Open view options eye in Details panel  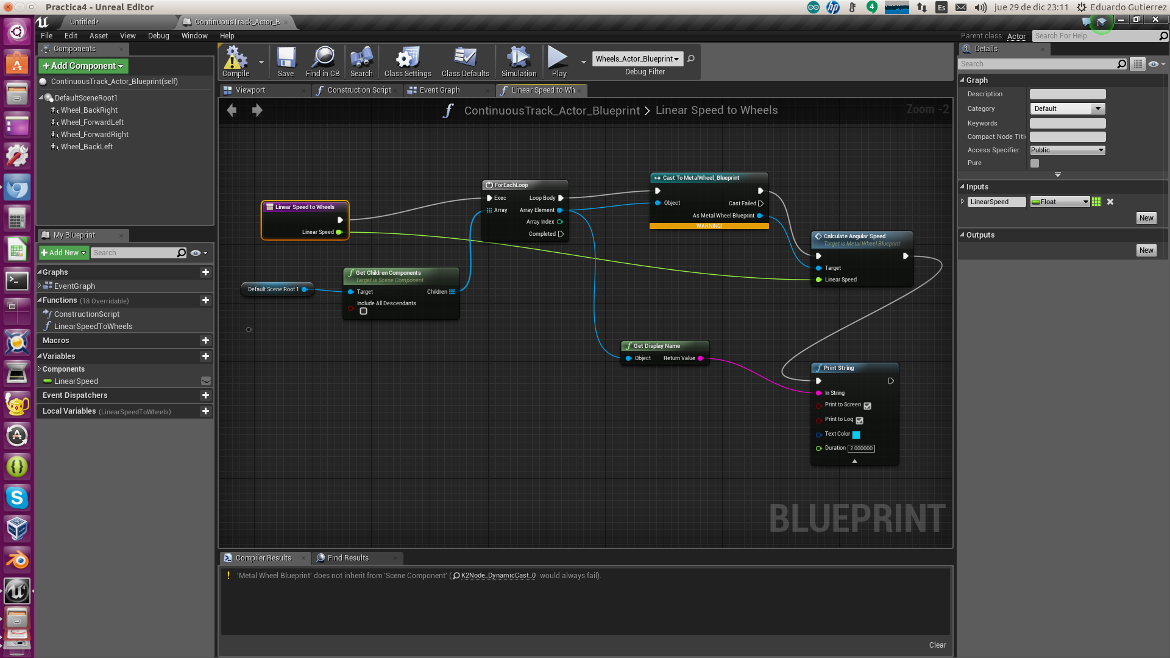(x=1156, y=64)
